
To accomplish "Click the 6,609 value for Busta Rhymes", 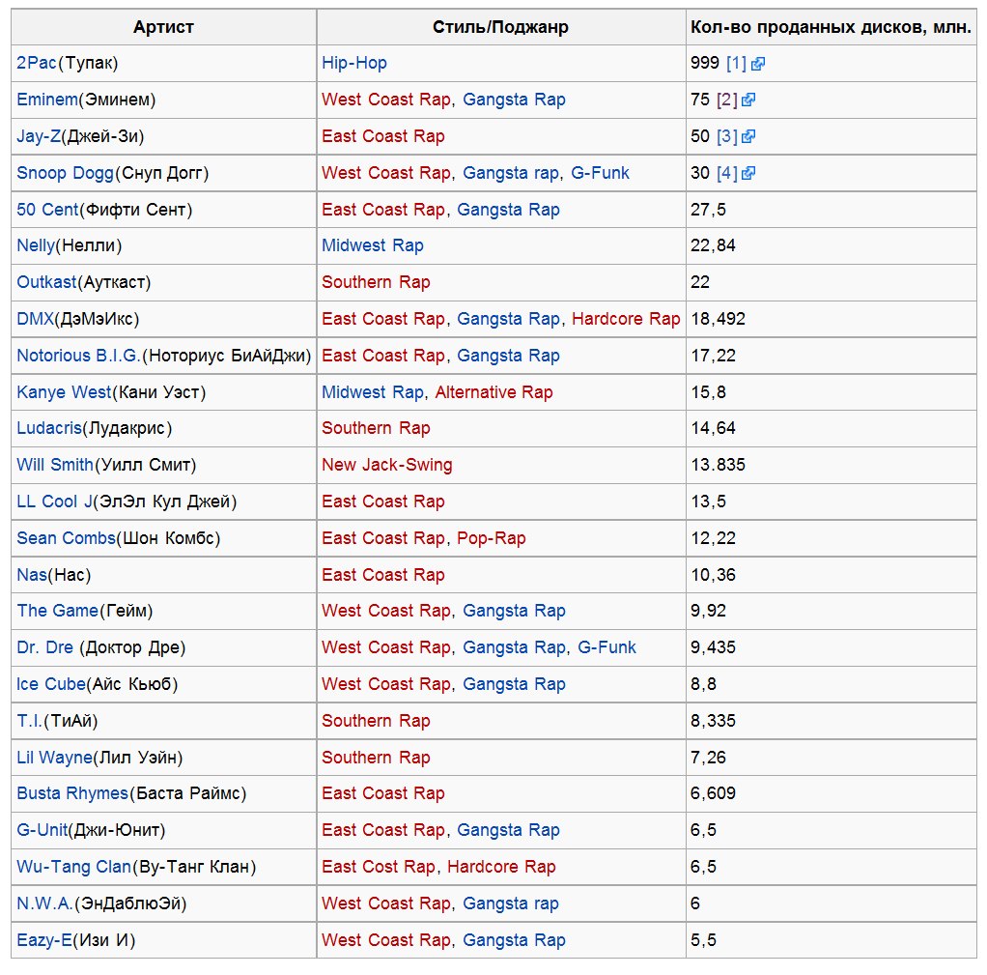I will pos(713,793).
